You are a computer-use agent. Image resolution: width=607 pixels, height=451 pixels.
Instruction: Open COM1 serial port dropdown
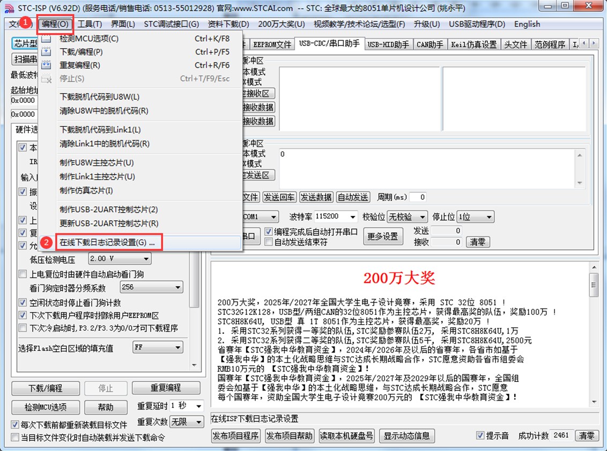tap(260, 216)
